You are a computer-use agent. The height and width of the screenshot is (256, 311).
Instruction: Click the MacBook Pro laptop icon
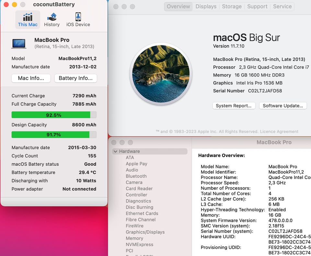[x=19, y=43]
